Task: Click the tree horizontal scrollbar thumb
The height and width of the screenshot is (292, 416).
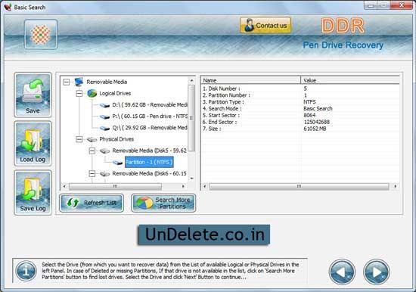Action: point(115,186)
